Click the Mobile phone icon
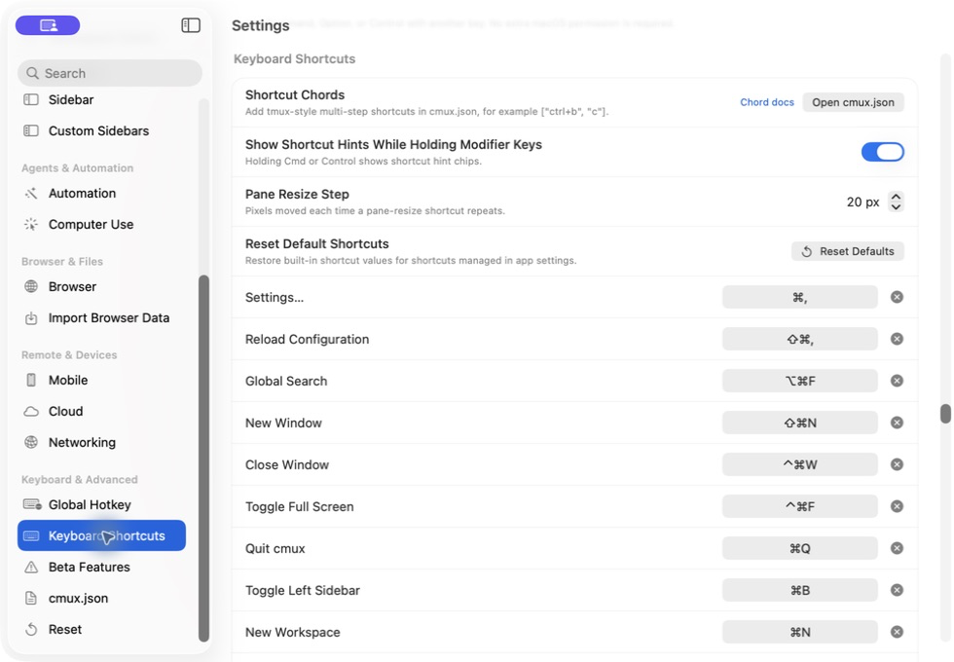The image size is (954, 662). click(x=31, y=381)
